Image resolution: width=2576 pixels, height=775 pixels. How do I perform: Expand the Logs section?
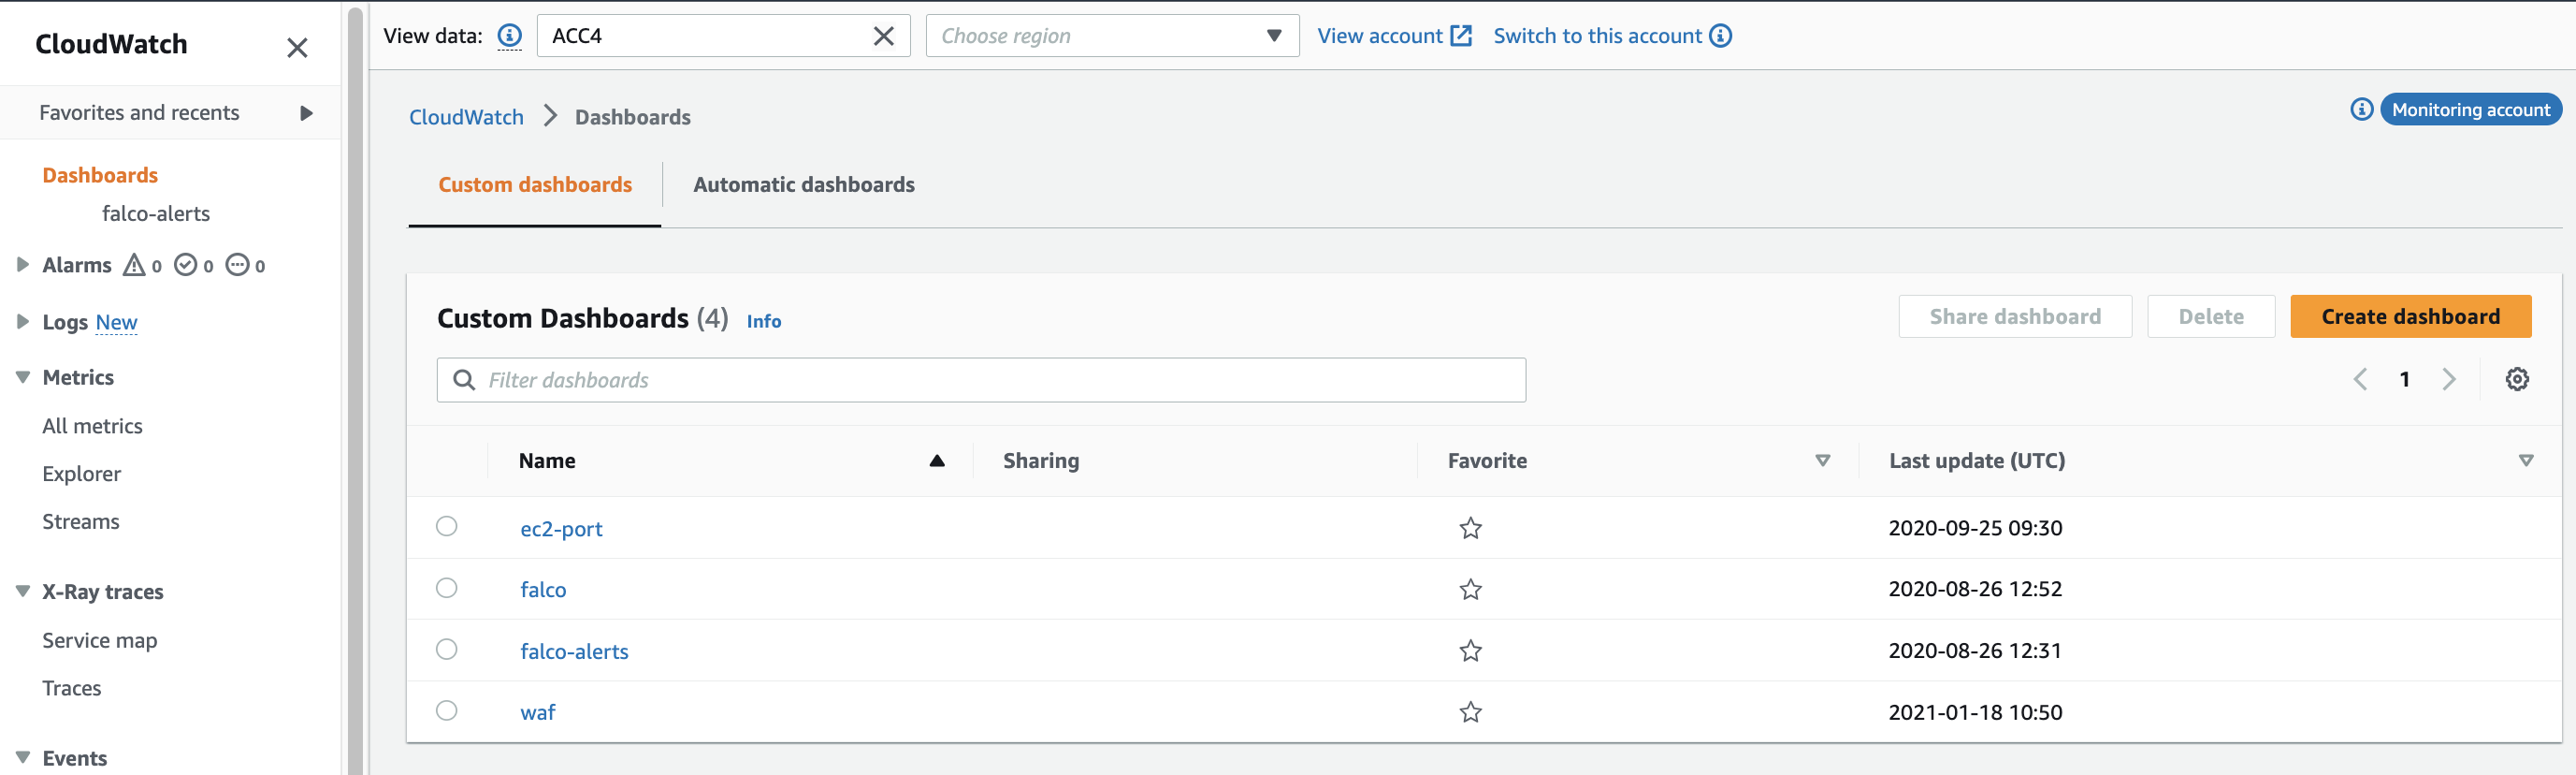(23, 321)
